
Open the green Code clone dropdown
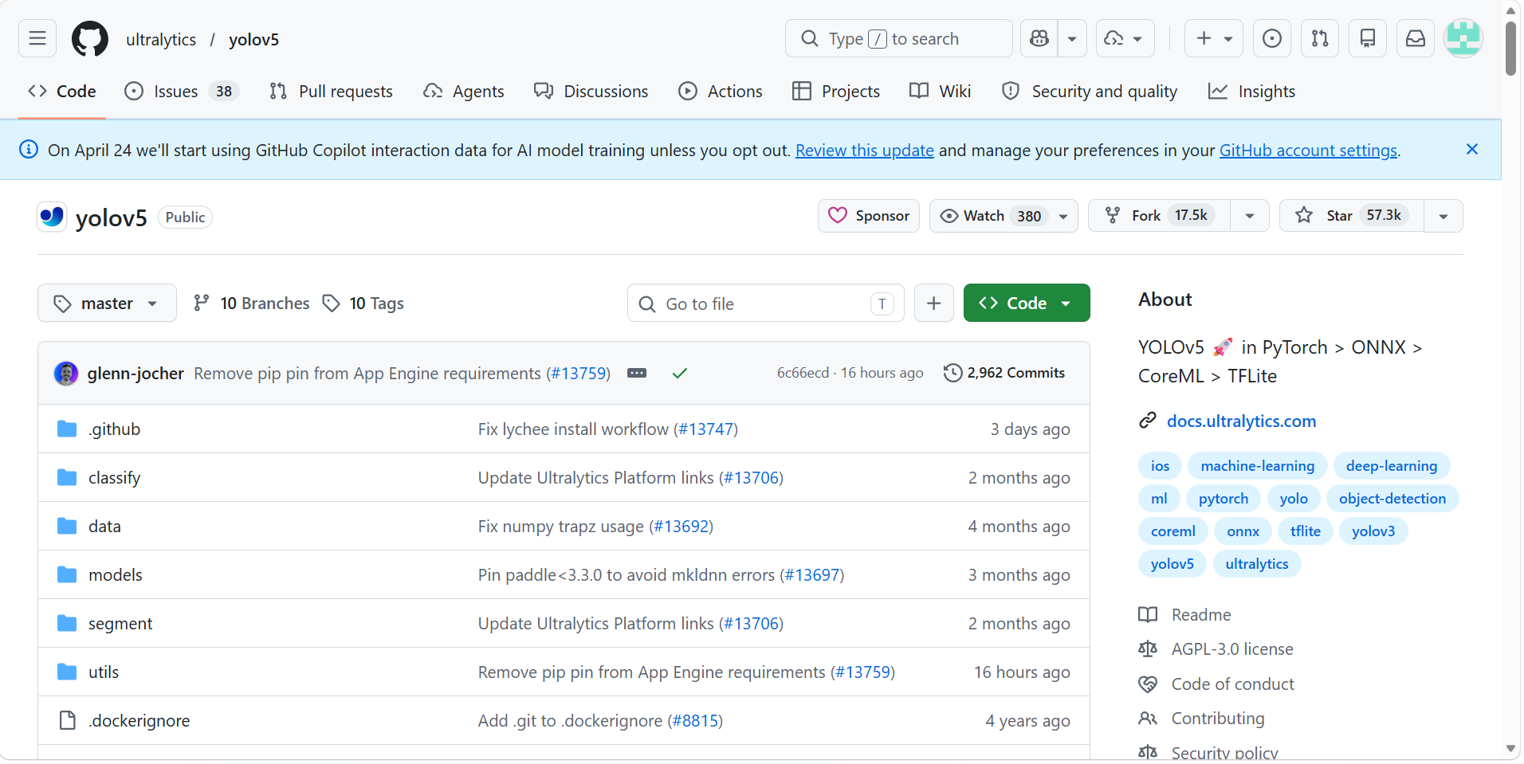(1027, 304)
